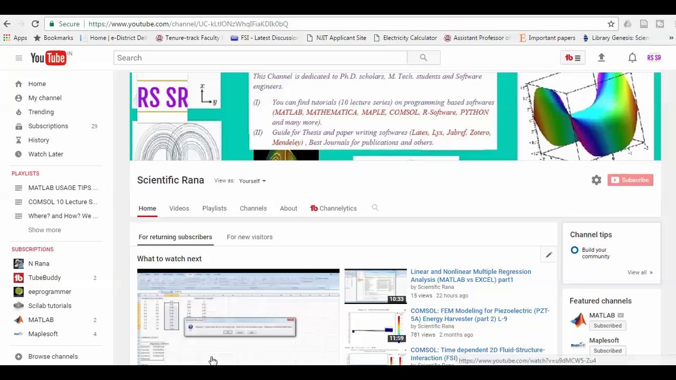The height and width of the screenshot is (380, 676).
Task: Open the Maplesoft featured channel name
Action: (x=604, y=340)
